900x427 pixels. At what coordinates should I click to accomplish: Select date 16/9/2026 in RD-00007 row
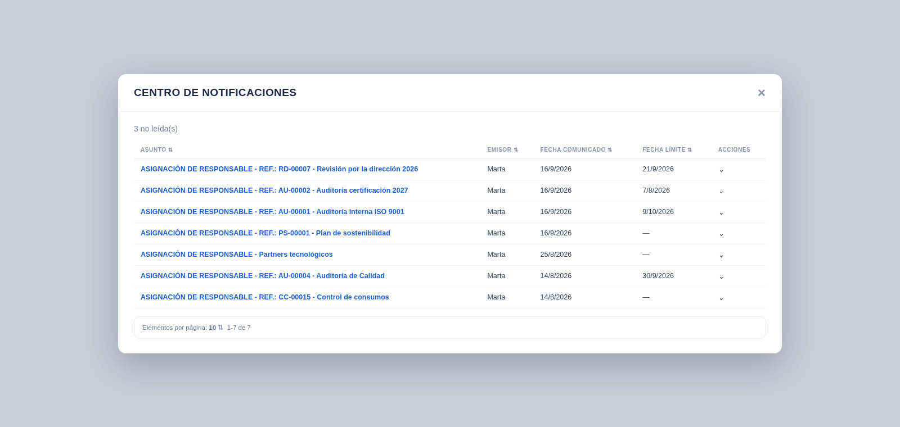coord(556,169)
